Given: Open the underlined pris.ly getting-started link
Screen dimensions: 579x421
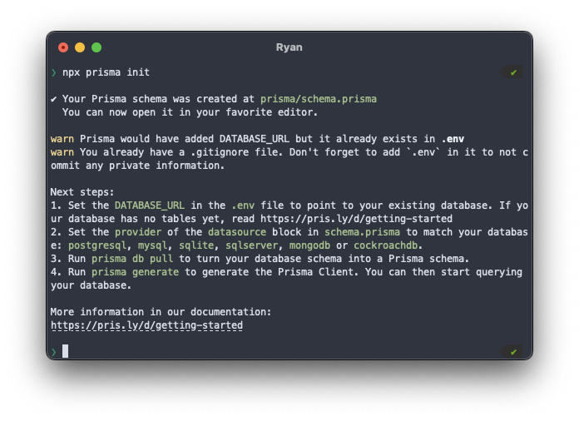Looking at the screenshot, I should (x=147, y=325).
